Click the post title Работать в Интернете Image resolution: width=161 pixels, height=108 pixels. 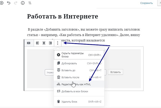pyautogui.click(x=63, y=16)
